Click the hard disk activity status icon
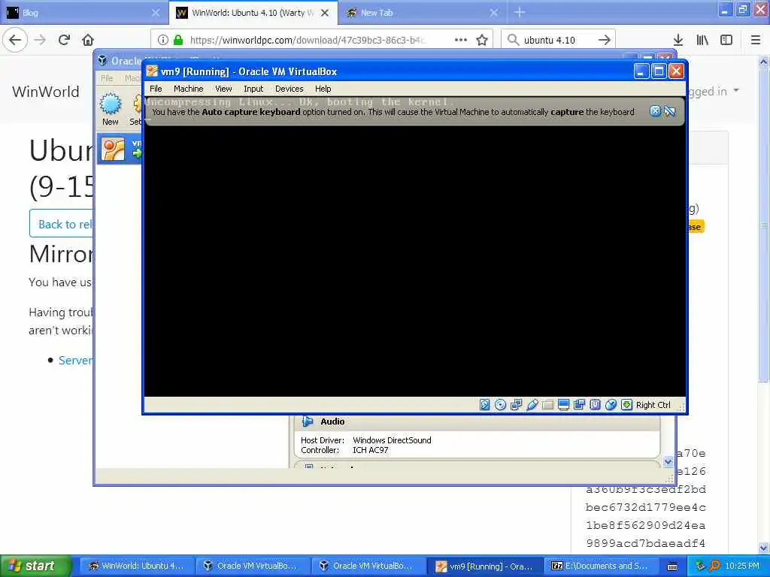This screenshot has width=770, height=577. point(484,405)
